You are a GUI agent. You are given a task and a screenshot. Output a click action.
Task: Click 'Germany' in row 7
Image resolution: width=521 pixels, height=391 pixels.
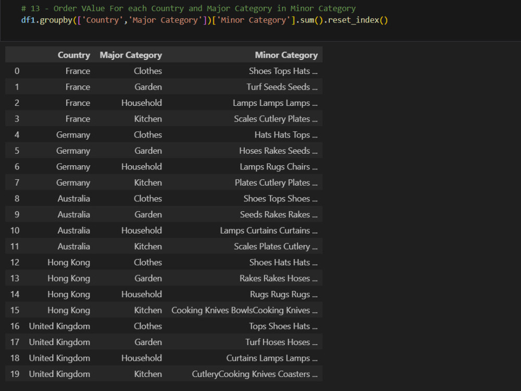point(73,183)
